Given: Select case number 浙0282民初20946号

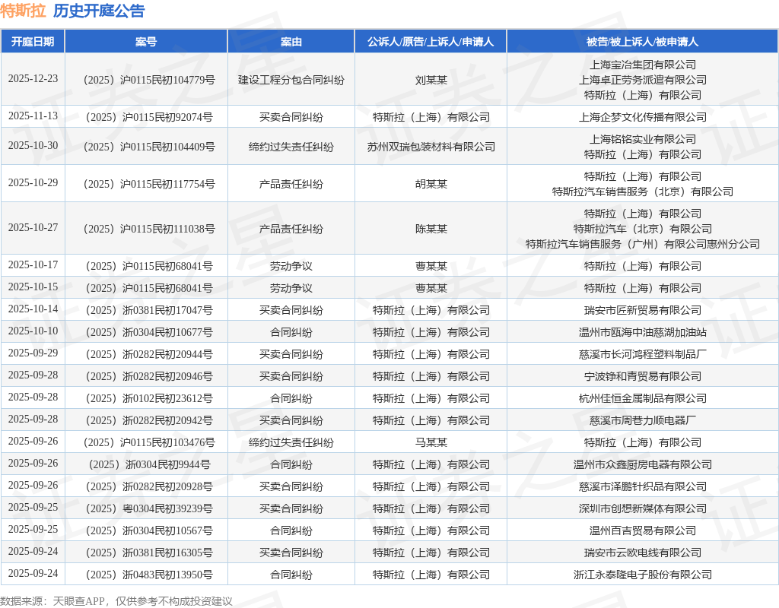Looking at the screenshot, I should tap(149, 376).
